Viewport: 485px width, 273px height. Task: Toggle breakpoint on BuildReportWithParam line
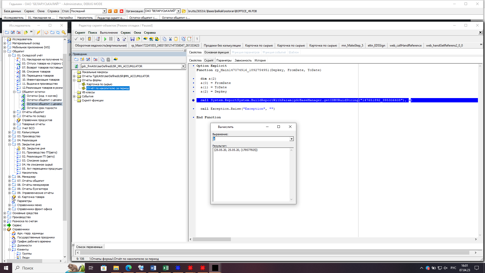pyautogui.click(x=193, y=100)
